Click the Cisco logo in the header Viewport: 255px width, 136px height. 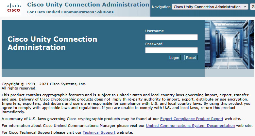tap(13, 8)
